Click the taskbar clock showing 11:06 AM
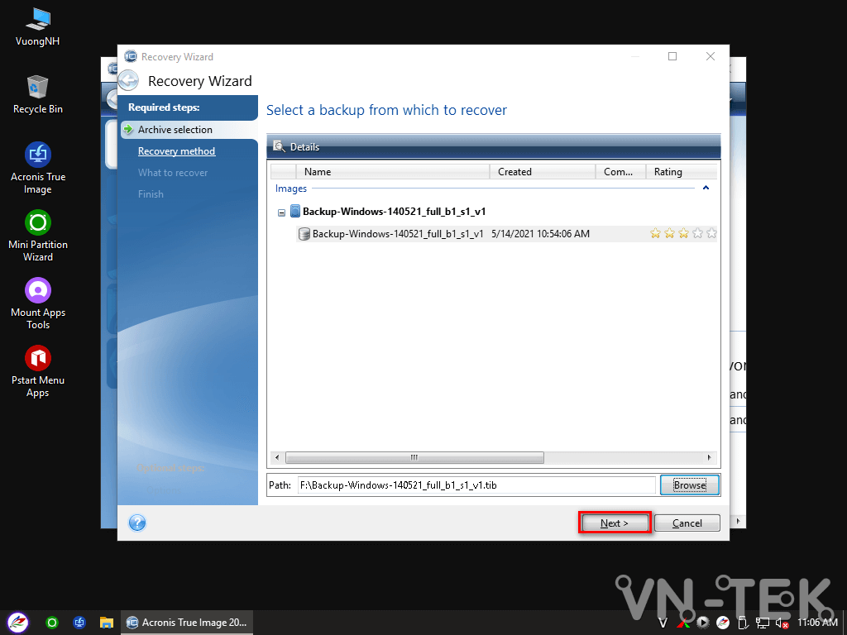This screenshot has width=847, height=635. [x=817, y=623]
